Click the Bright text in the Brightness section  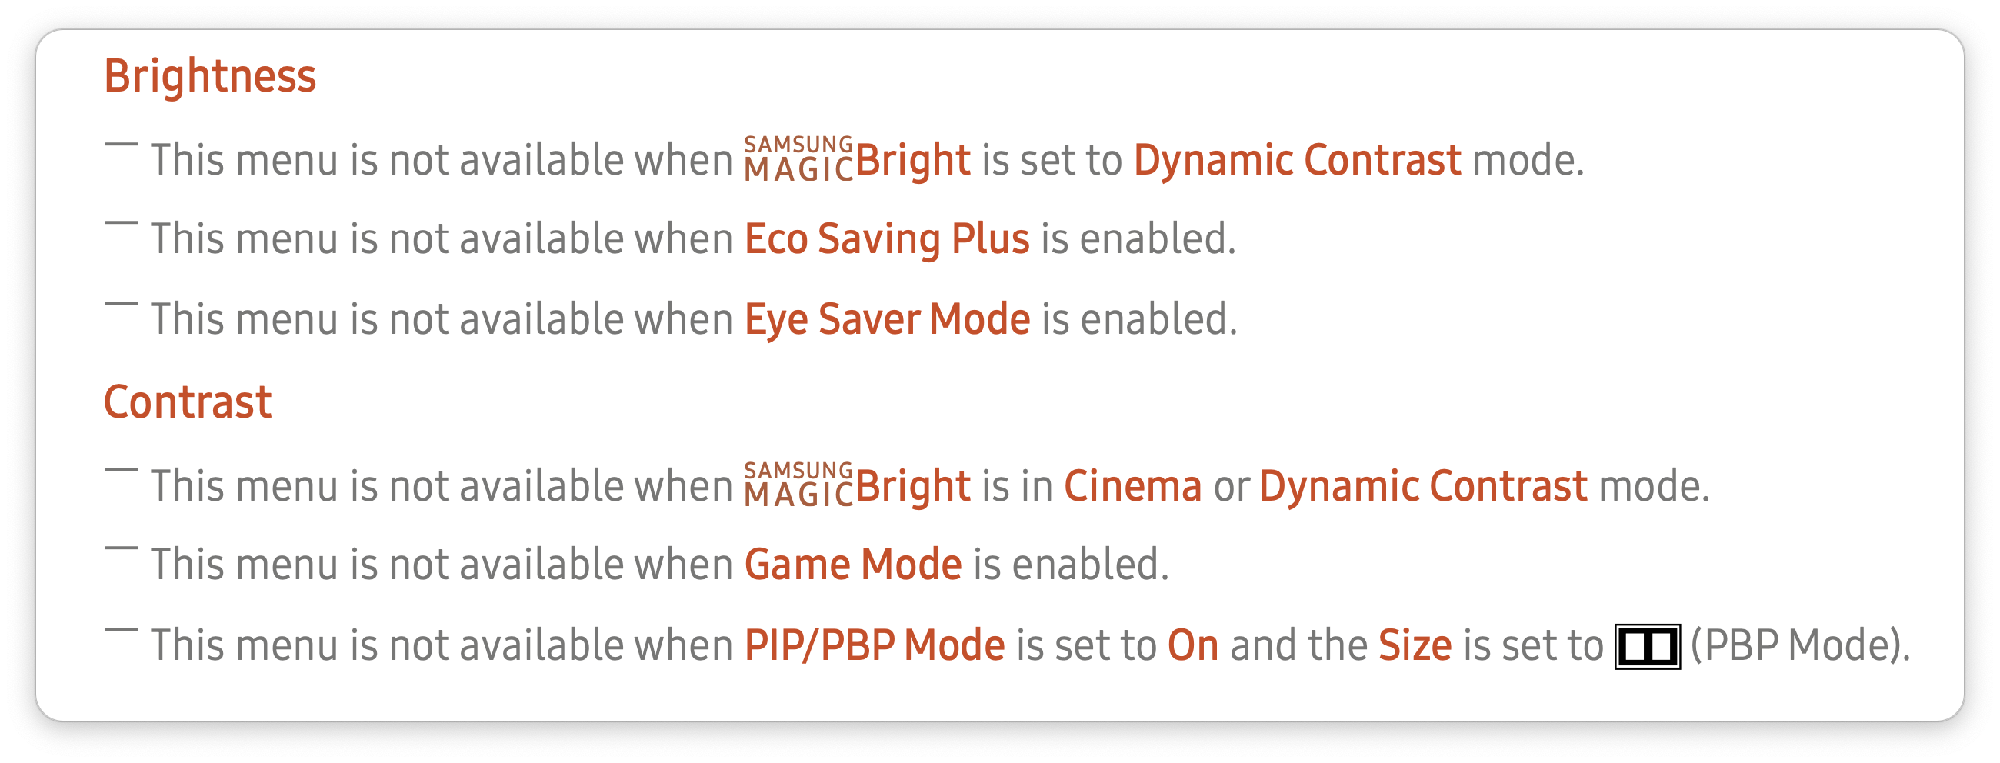click(913, 161)
